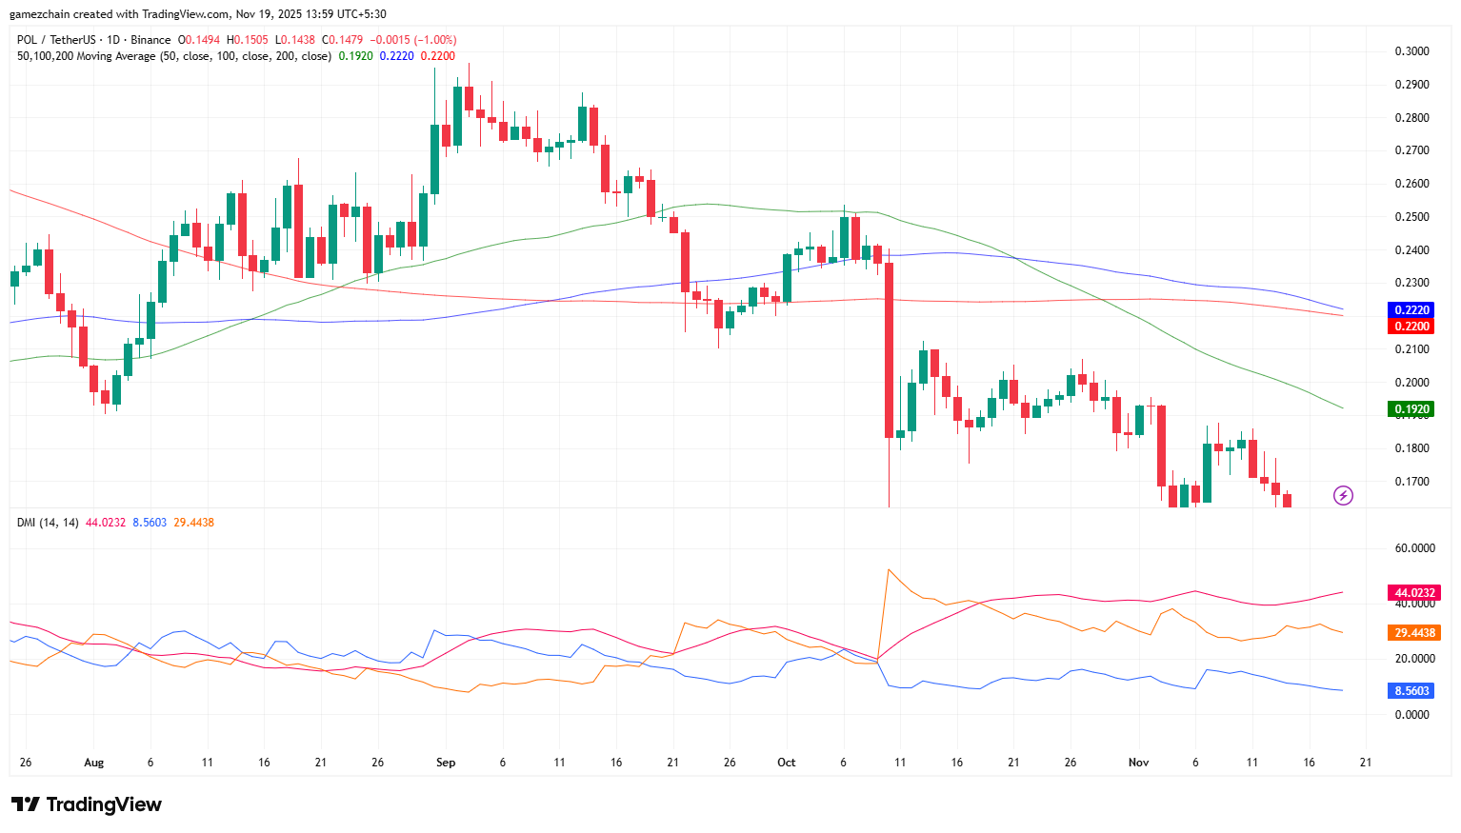Click the Aug label on the time axis
This screenshot has height=833, width=1461.
[x=93, y=763]
